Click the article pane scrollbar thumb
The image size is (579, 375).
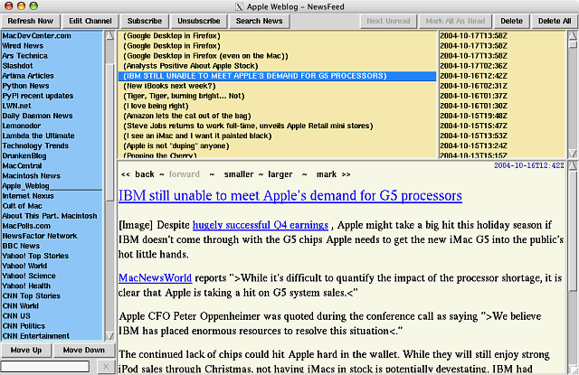[x=573, y=230]
